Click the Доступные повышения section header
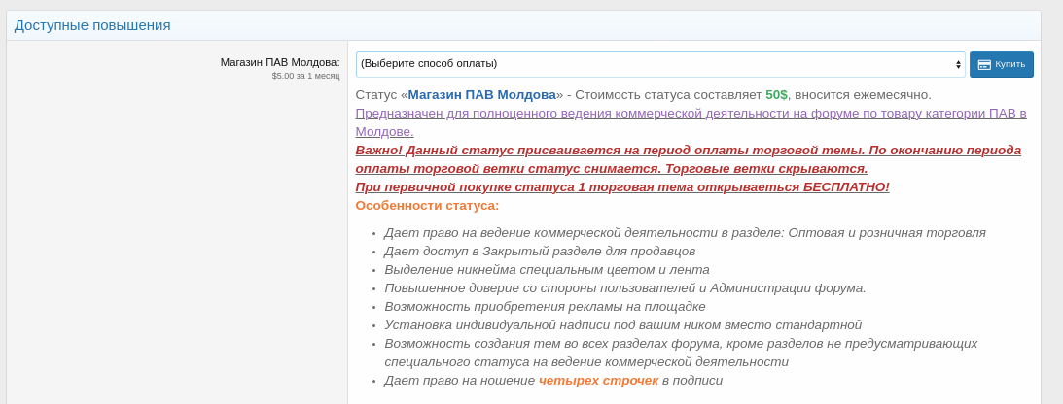The height and width of the screenshot is (404, 1063). tap(92, 25)
